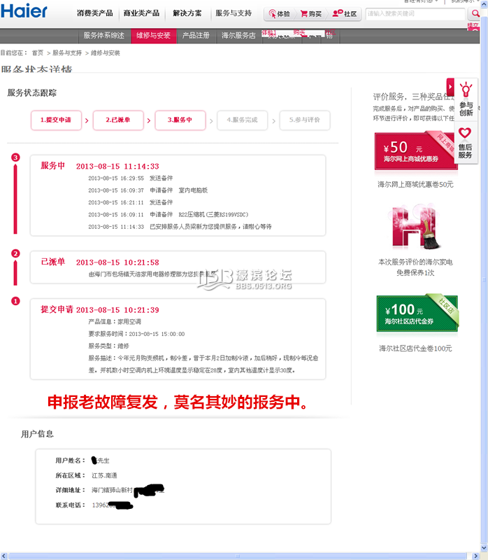Click the 申请备件 室内电脑板 log entry
This screenshot has width=488, height=560.
coord(148,190)
